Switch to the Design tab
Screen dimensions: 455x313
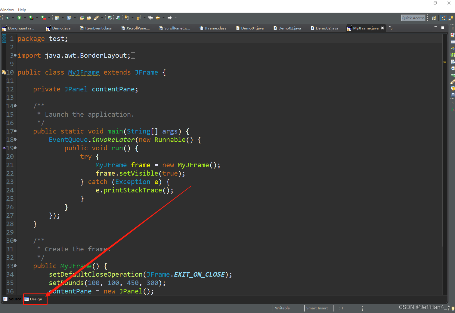(36, 299)
